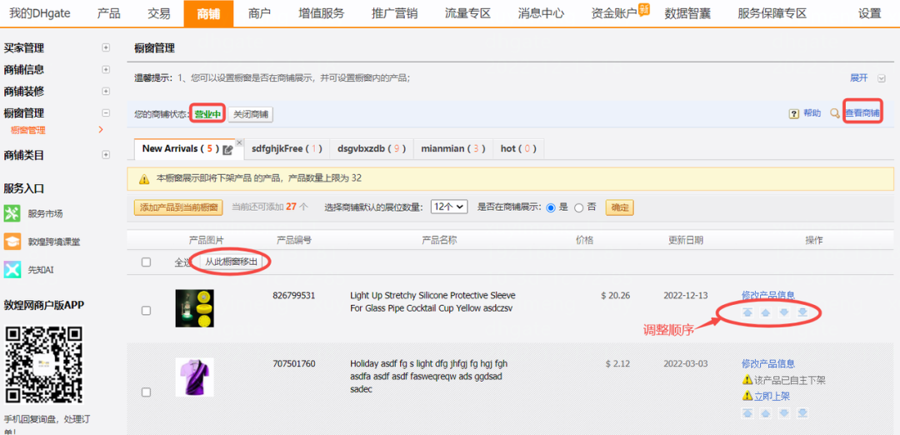Expand the 商铺类目 sidebar section
Image resolution: width=900 pixels, height=435 pixels.
coord(106,155)
